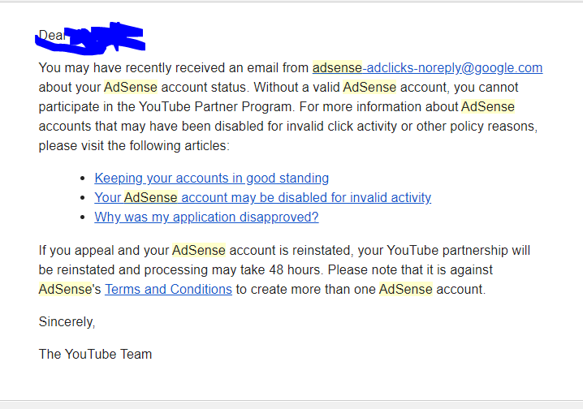583x409 pixels.
Task: Open 'Why was my application disapproved?' link
Action: click(x=206, y=217)
